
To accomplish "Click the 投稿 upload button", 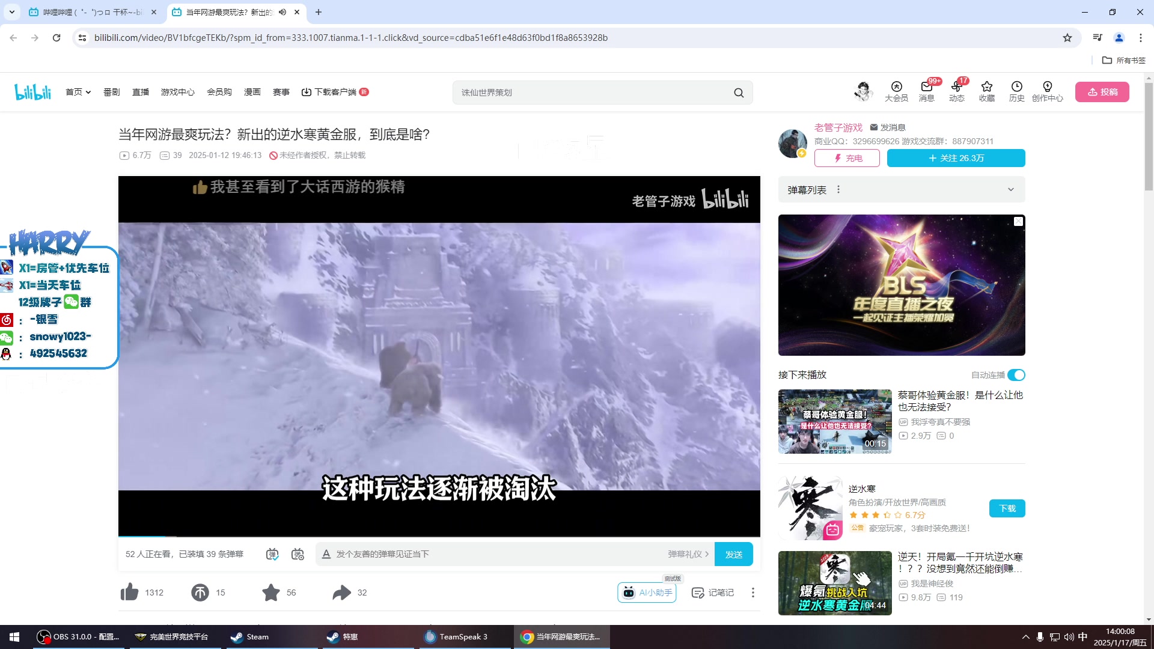I will pyautogui.click(x=1102, y=92).
